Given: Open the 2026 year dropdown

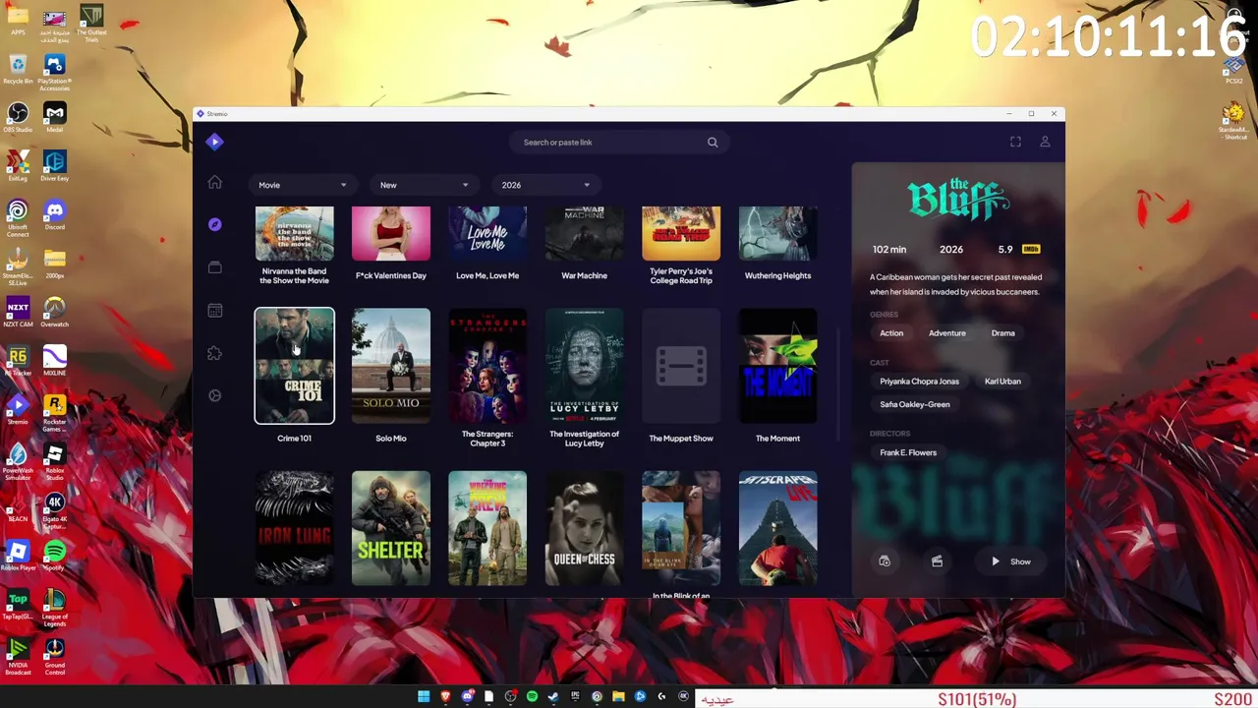Looking at the screenshot, I should 545,185.
